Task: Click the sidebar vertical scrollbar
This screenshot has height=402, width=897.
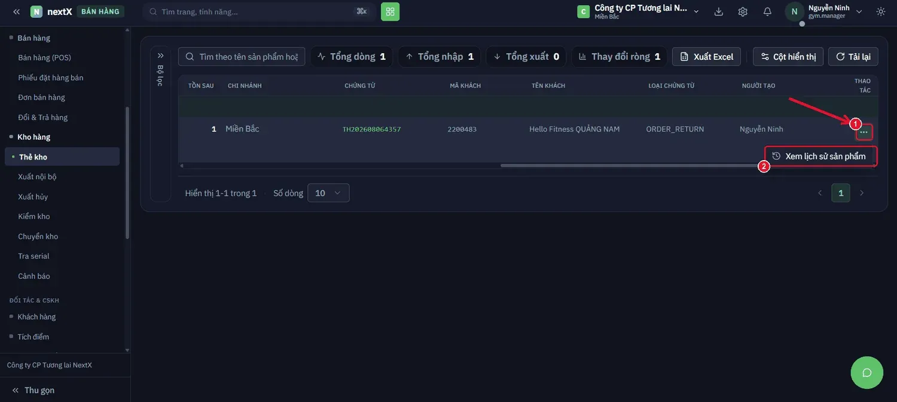Action: point(127,173)
